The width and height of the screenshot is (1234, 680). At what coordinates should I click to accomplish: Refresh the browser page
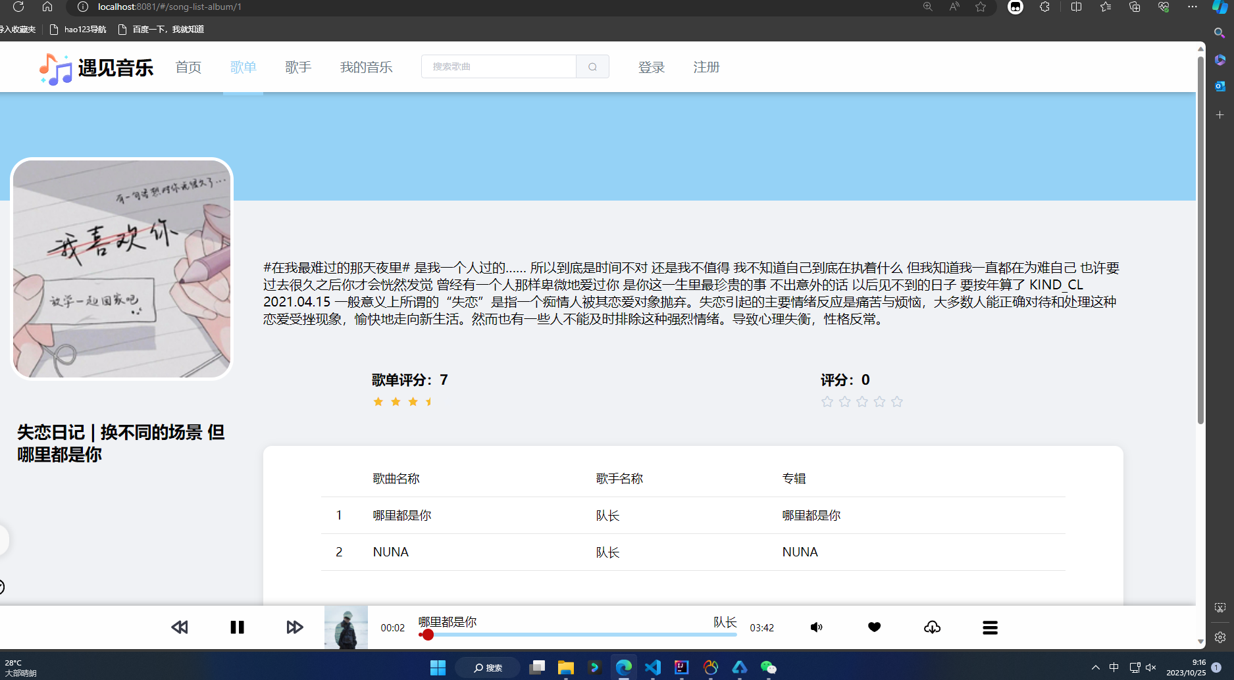18,7
